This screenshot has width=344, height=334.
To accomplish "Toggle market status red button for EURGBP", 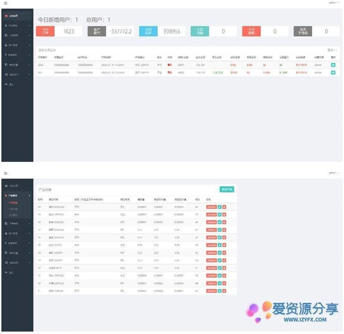I will [x=211, y=291].
